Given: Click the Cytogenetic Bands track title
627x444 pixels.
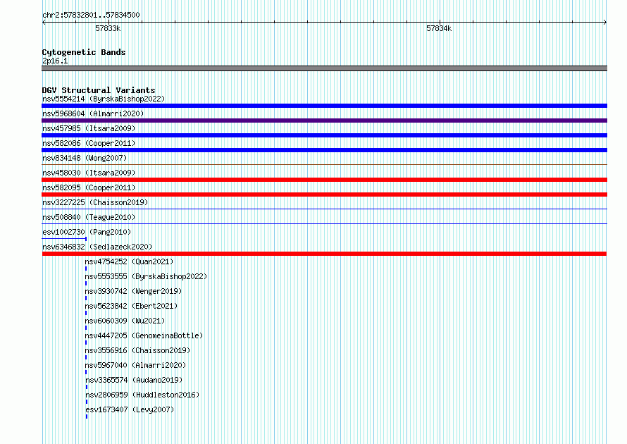Looking at the screenshot, I should [84, 52].
